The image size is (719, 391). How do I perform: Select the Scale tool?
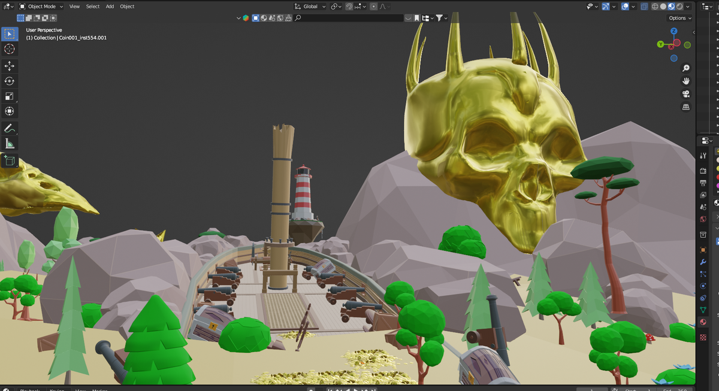point(10,96)
